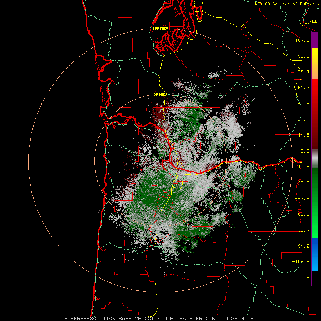
Task: Click the -109.8 legend value
Action: pyautogui.click(x=301, y=262)
